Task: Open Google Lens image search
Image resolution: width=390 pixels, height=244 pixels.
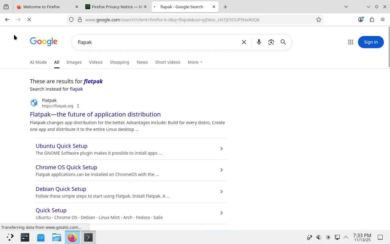Action: pyautogui.click(x=271, y=42)
